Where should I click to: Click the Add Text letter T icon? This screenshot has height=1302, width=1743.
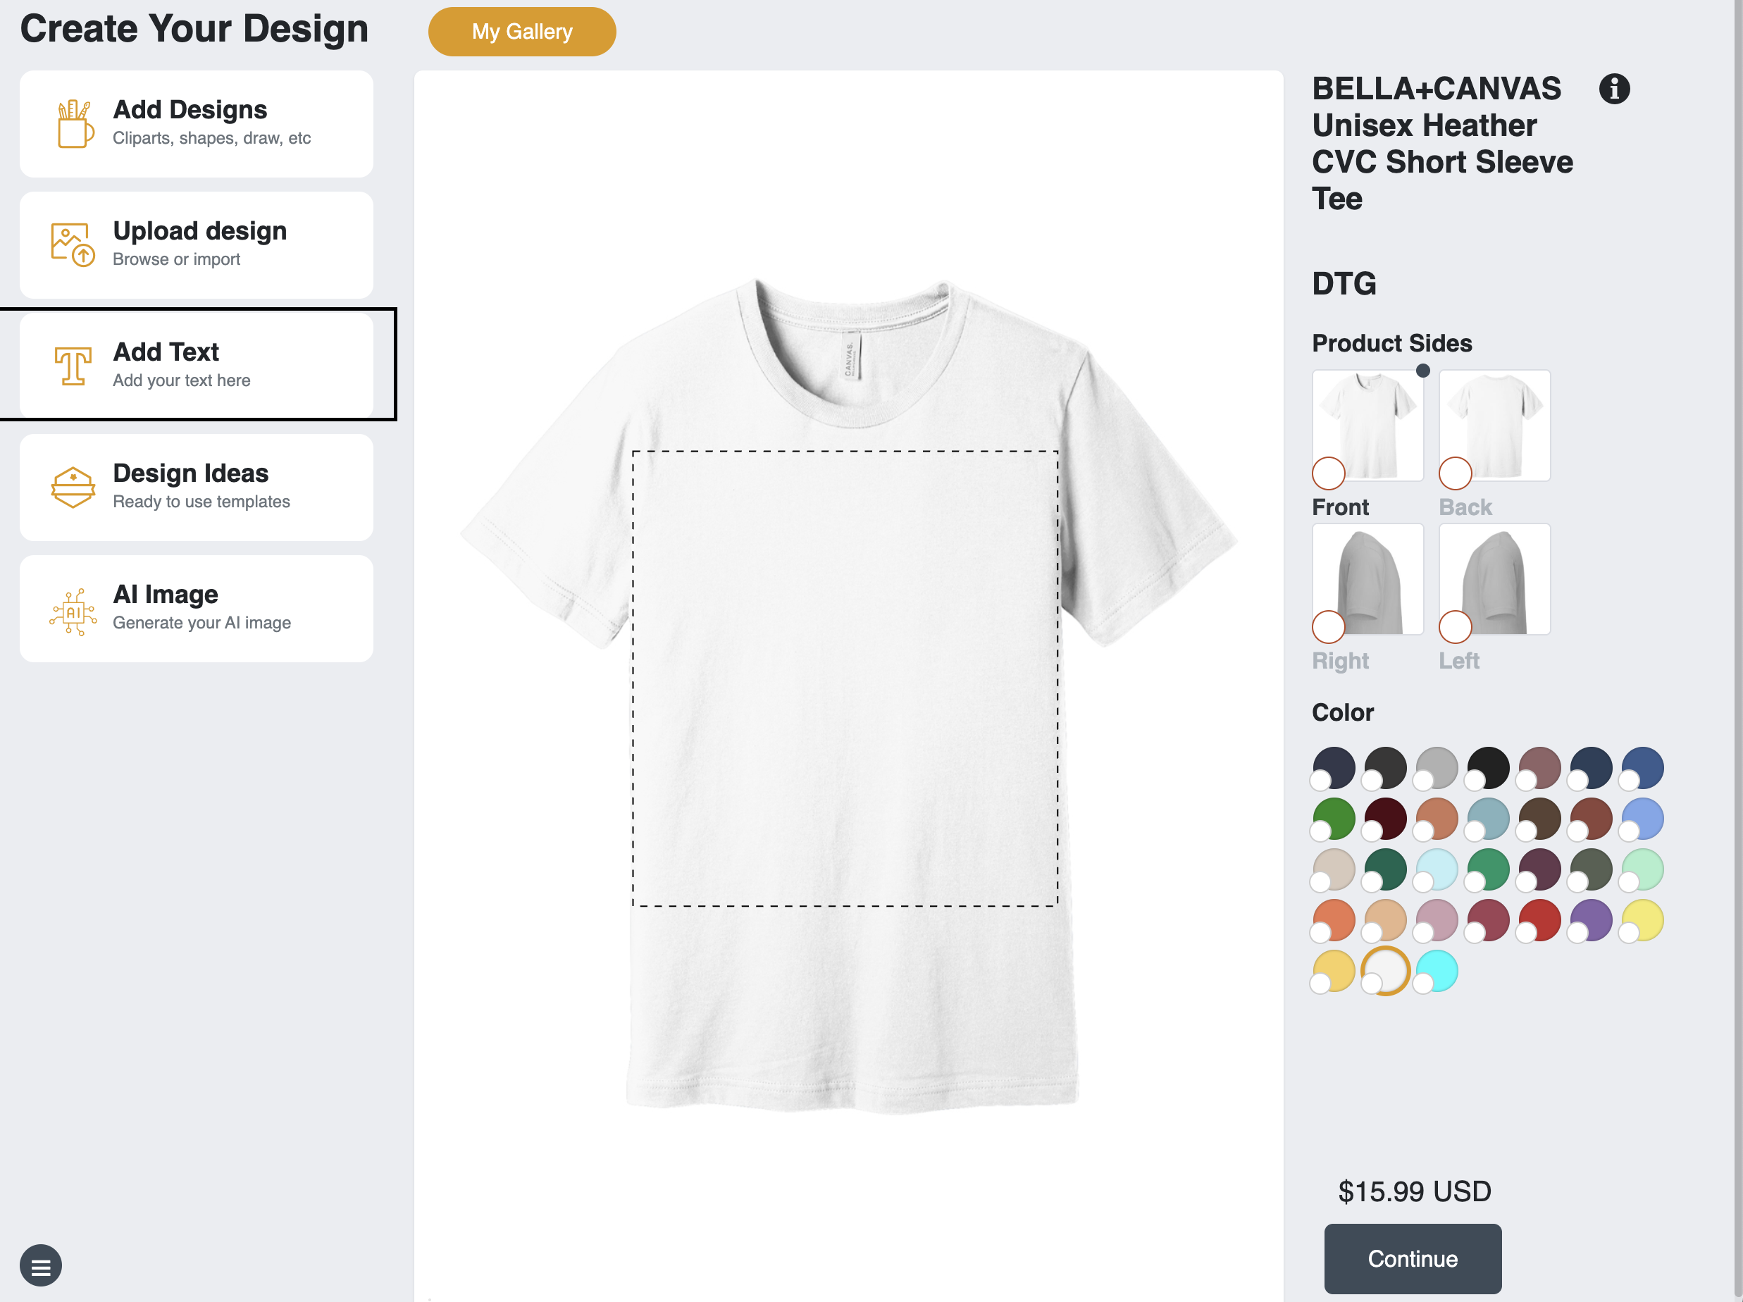point(73,366)
